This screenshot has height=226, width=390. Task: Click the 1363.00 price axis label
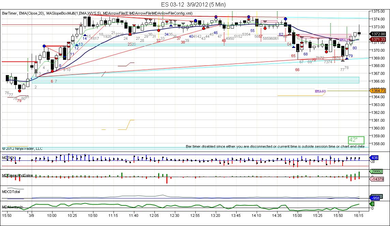(x=378, y=105)
